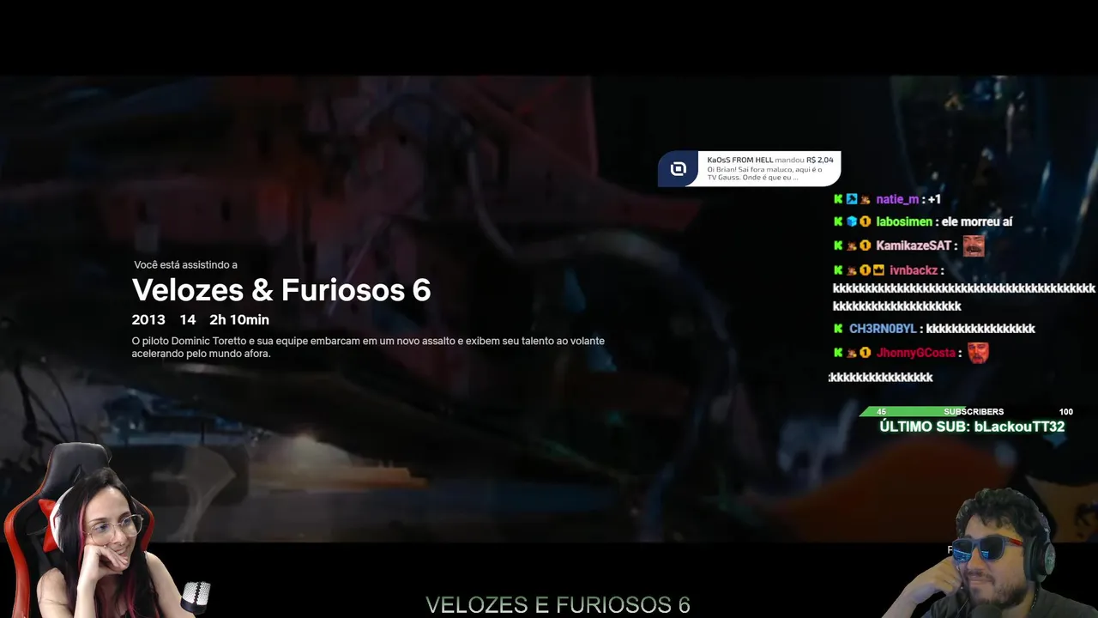The width and height of the screenshot is (1098, 618).
Task: Click the blue hammer moderator badge of natie_m
Action: coord(852,199)
